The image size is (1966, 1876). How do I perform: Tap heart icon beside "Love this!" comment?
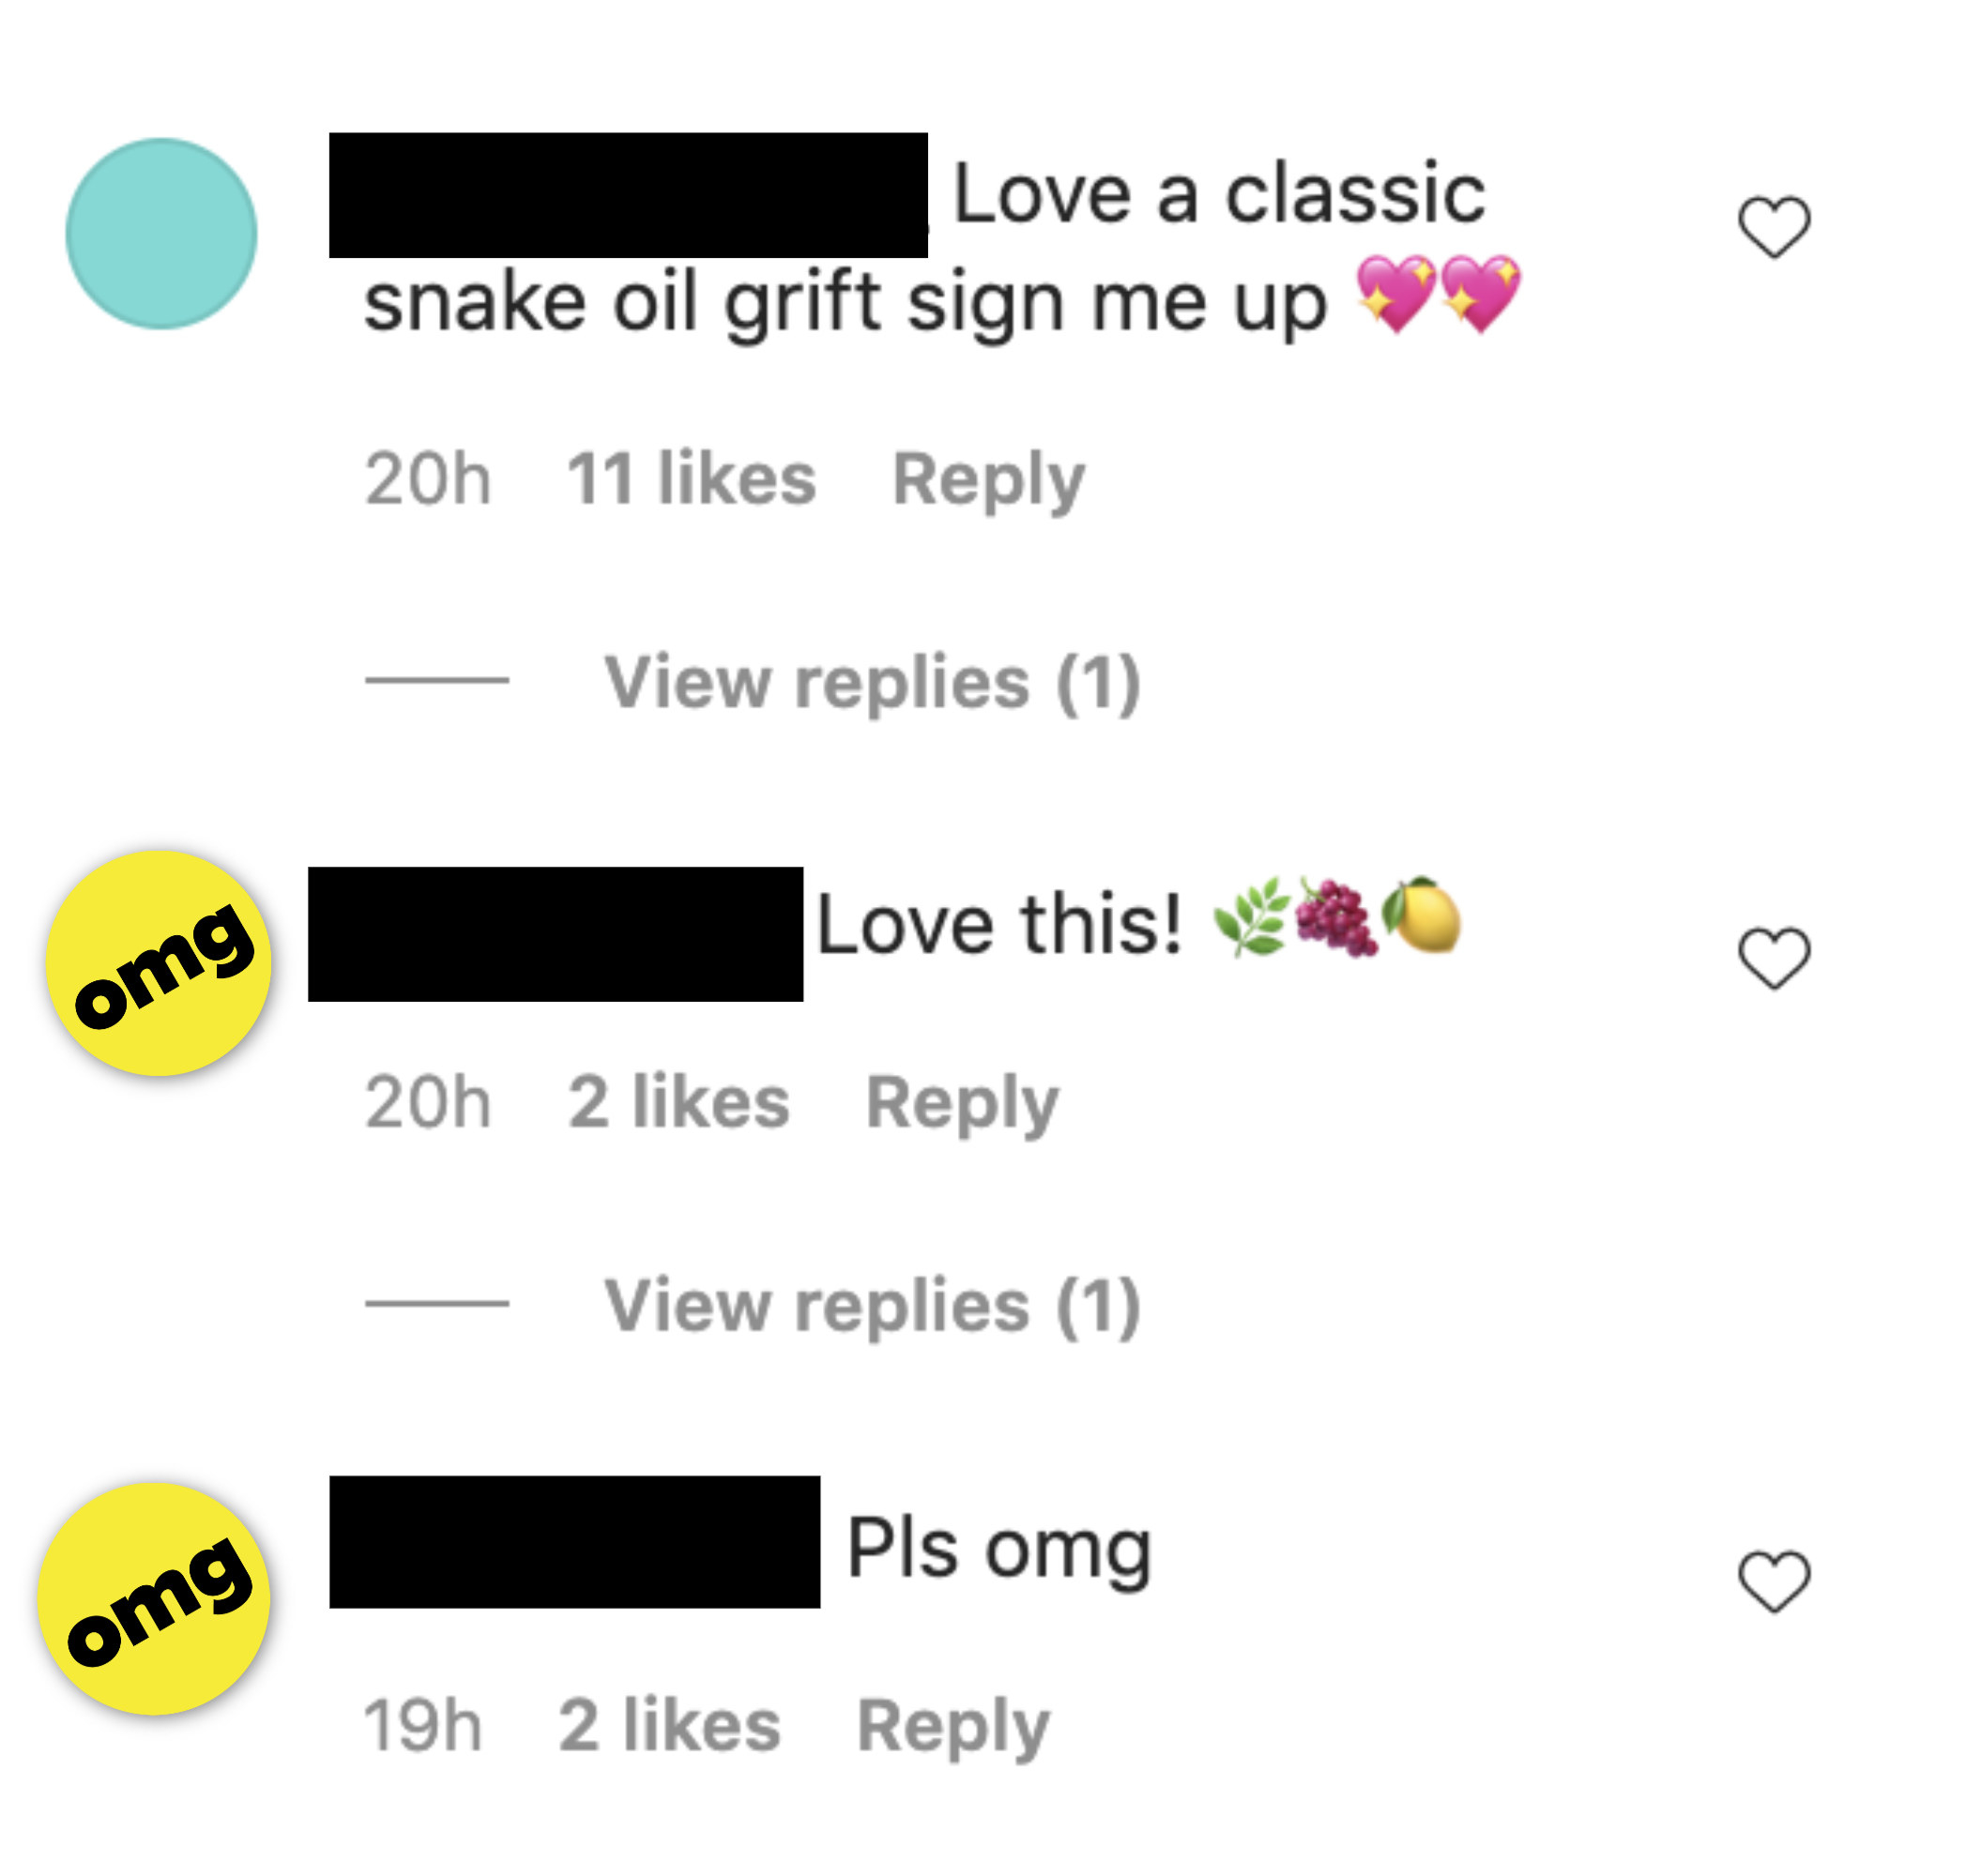point(1773,958)
